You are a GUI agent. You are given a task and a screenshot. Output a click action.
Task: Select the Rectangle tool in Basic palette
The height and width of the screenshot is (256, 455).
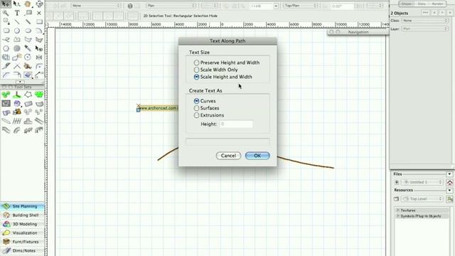[x=39, y=22]
